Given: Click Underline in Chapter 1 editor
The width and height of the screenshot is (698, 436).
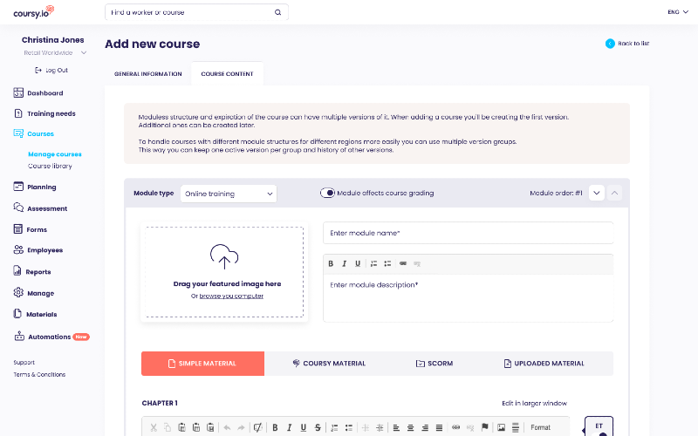Looking at the screenshot, I should (x=303, y=427).
